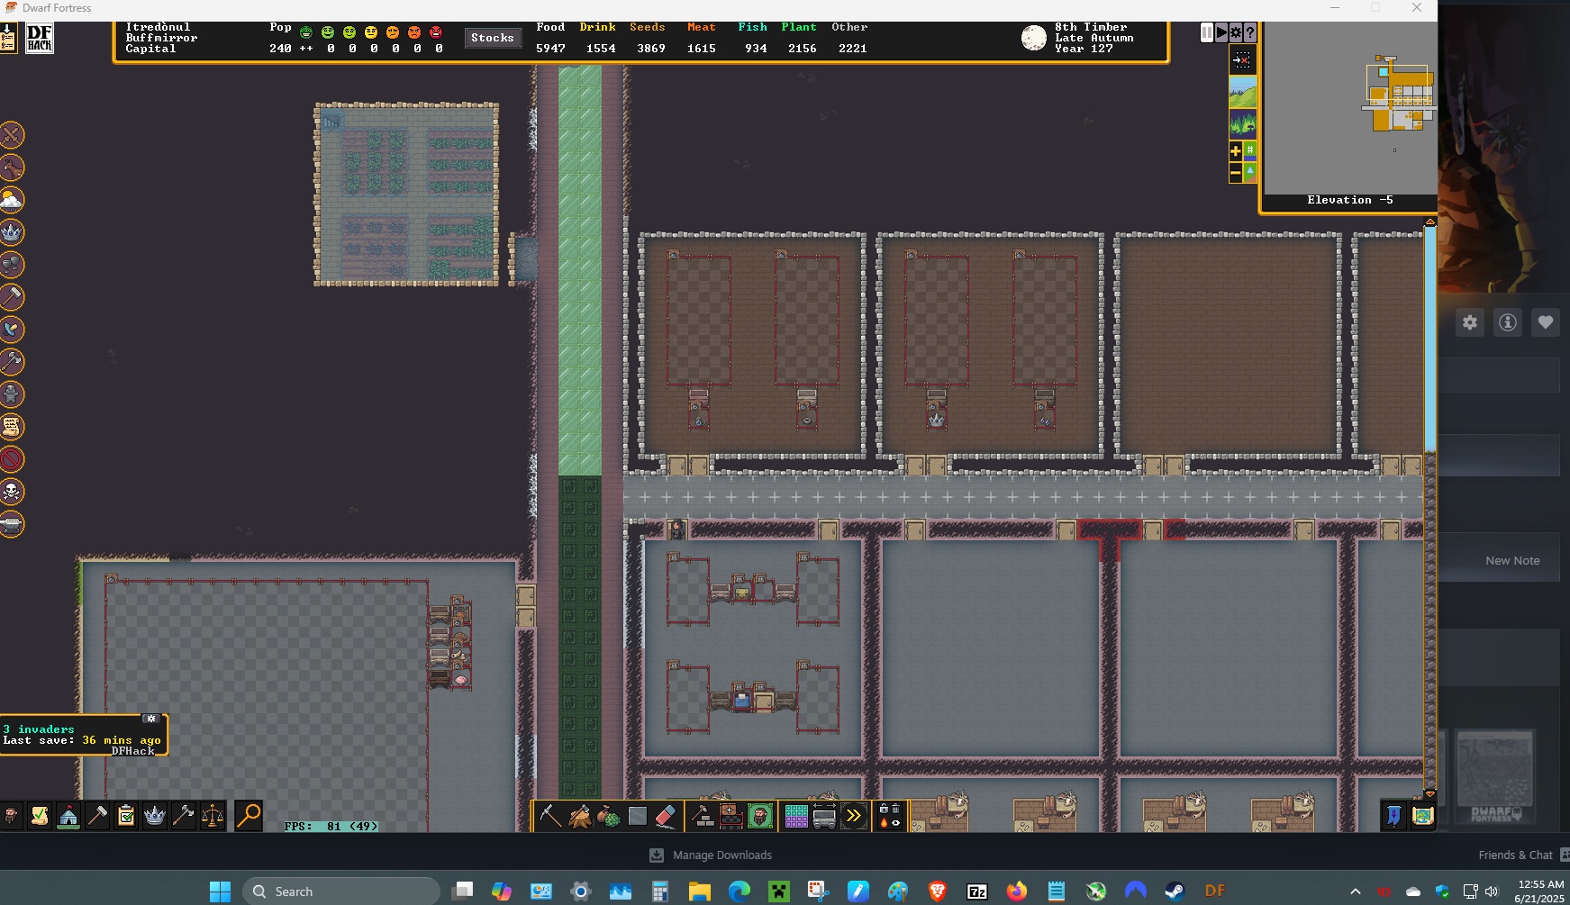Go up one elevation with plus button

pos(1236,150)
